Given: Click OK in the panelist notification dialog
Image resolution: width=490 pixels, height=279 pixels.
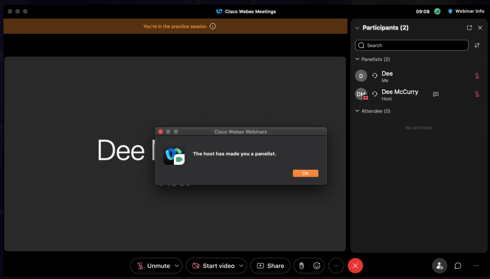Looking at the screenshot, I should click(305, 173).
